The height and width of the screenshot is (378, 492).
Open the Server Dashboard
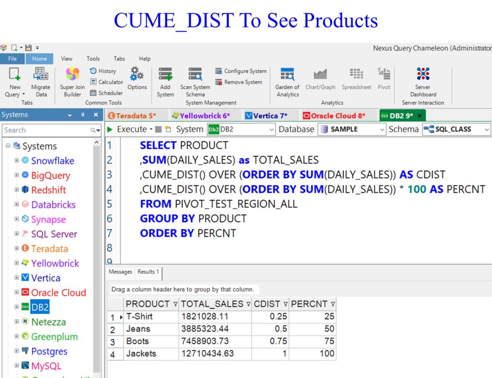(x=423, y=82)
